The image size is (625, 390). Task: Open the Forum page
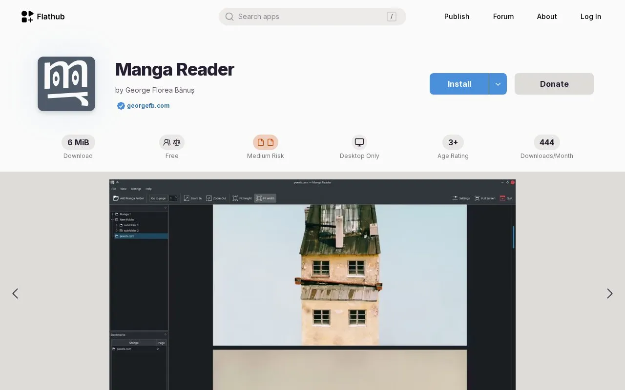(503, 17)
